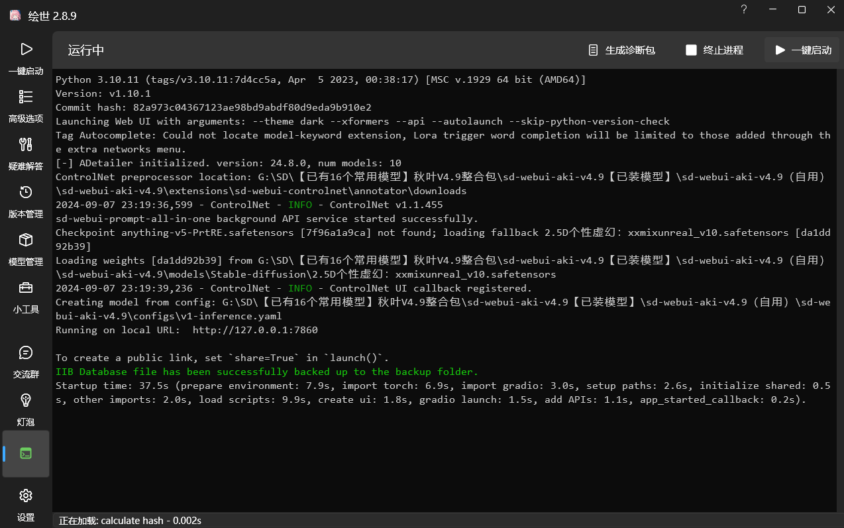Click the 运行中 status heading
The width and height of the screenshot is (844, 528).
pyautogui.click(x=86, y=50)
